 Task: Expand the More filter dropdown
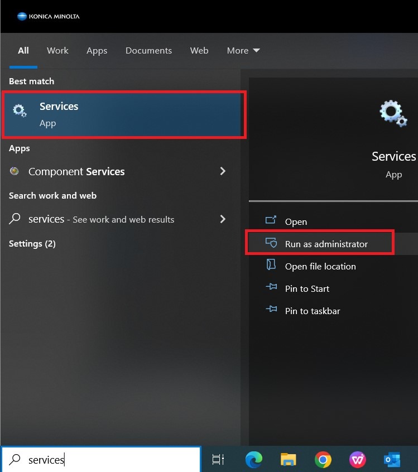click(243, 51)
